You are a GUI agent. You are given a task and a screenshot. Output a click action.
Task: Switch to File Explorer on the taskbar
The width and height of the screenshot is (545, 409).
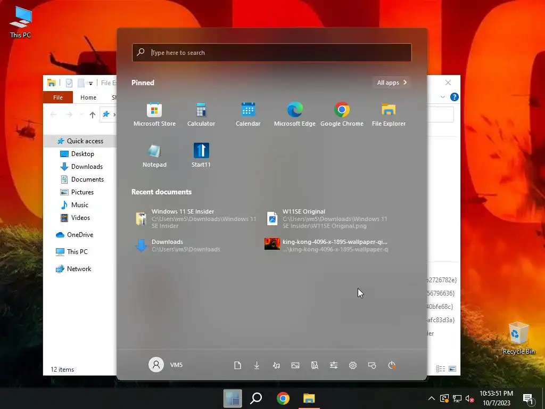(x=309, y=398)
